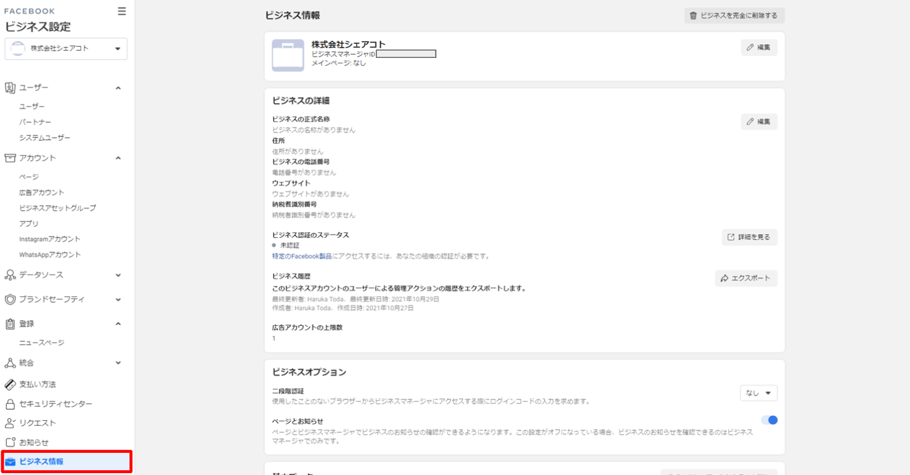The width and height of the screenshot is (910, 475).
Task: Collapse the ユーザー section chevron
Action: [x=118, y=88]
